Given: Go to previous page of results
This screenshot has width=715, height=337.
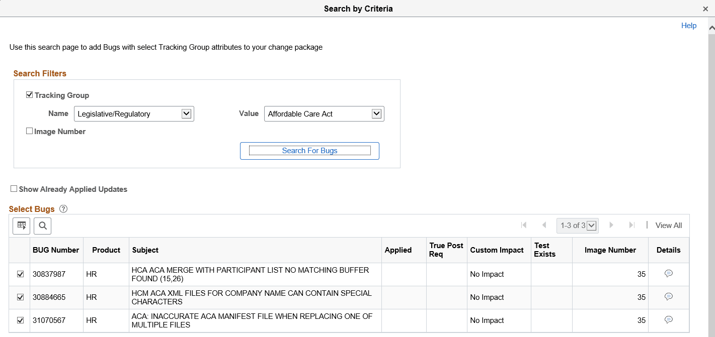Looking at the screenshot, I should [544, 225].
